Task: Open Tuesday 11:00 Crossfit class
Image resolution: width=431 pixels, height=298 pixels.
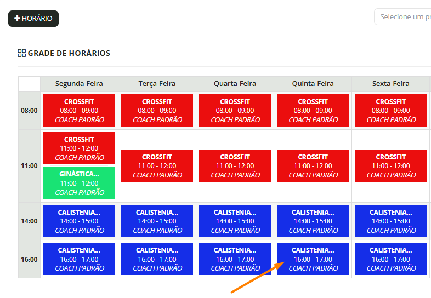Action: [157, 165]
